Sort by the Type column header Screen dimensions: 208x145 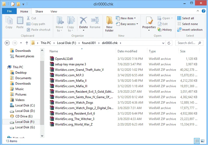pyautogui.click(x=152, y=51)
